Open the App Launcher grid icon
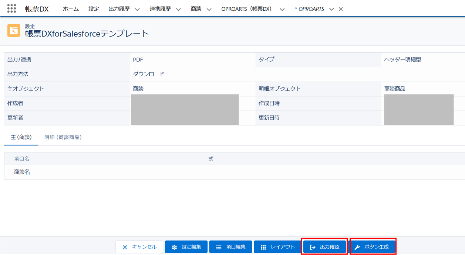 coord(11,8)
